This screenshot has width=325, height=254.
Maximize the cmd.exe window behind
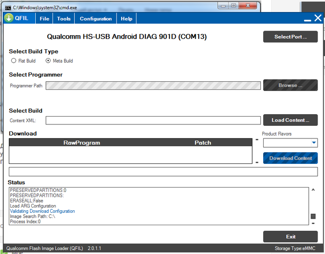(x=233, y=6)
